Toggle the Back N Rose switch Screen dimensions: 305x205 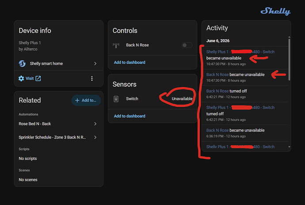click(187, 45)
